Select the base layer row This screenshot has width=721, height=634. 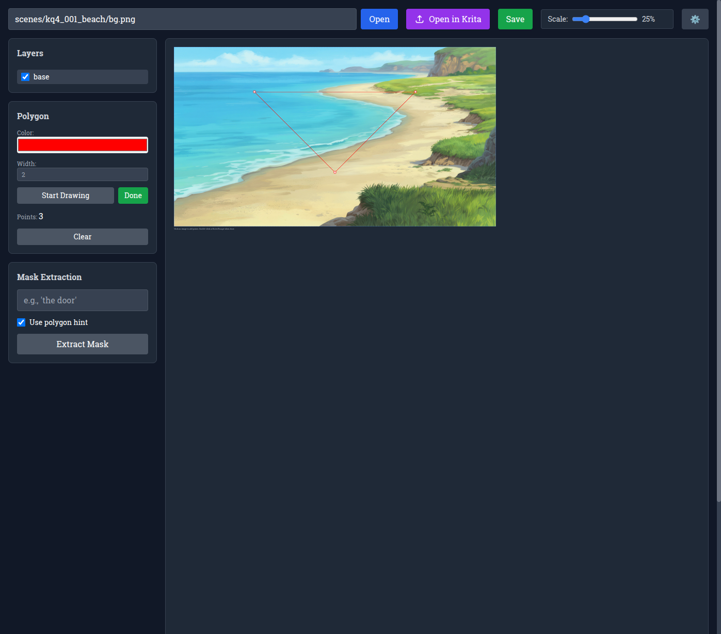pos(88,77)
